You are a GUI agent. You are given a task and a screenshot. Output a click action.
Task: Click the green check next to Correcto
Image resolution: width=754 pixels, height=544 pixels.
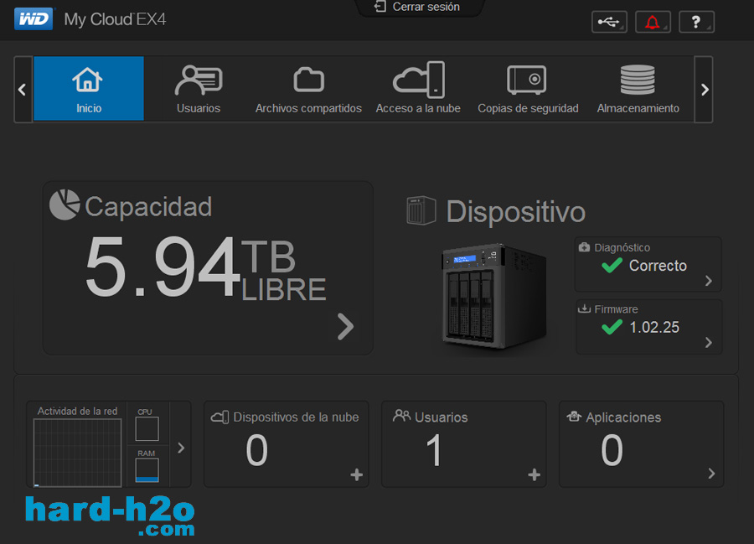coord(612,265)
